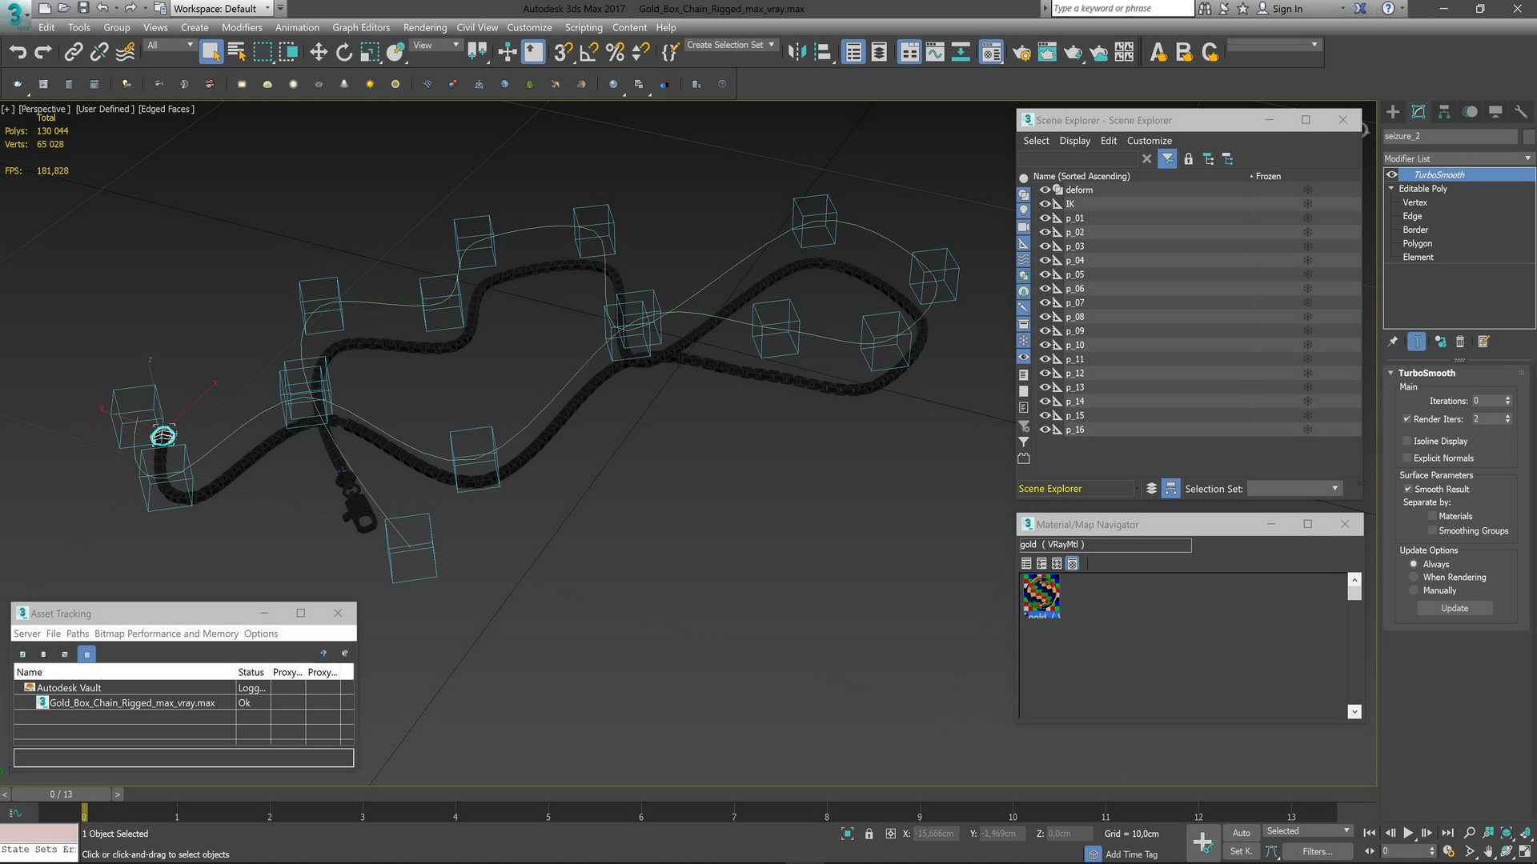The height and width of the screenshot is (864, 1537).
Task: Click Remove modifier trash icon
Action: point(1460,342)
